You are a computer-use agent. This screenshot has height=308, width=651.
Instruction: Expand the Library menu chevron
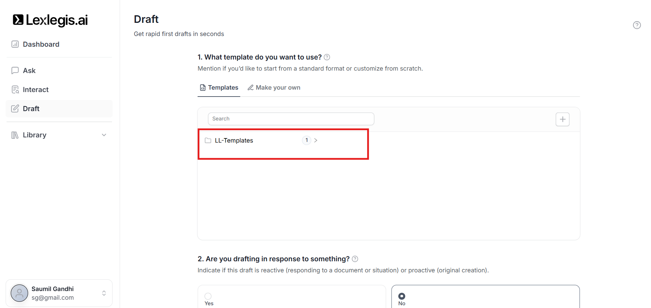pyautogui.click(x=104, y=135)
